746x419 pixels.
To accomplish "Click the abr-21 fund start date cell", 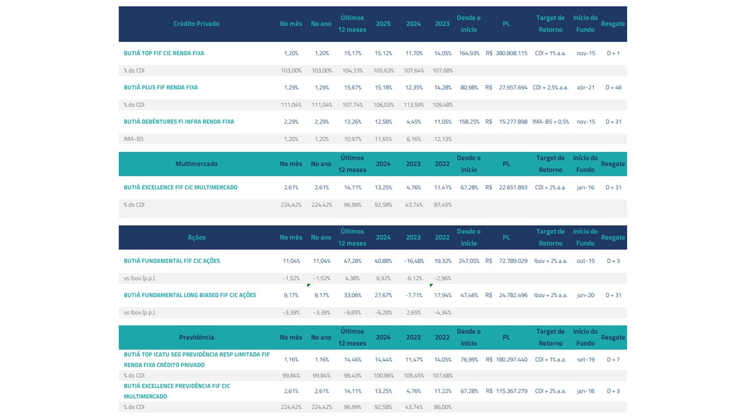I will click(585, 87).
